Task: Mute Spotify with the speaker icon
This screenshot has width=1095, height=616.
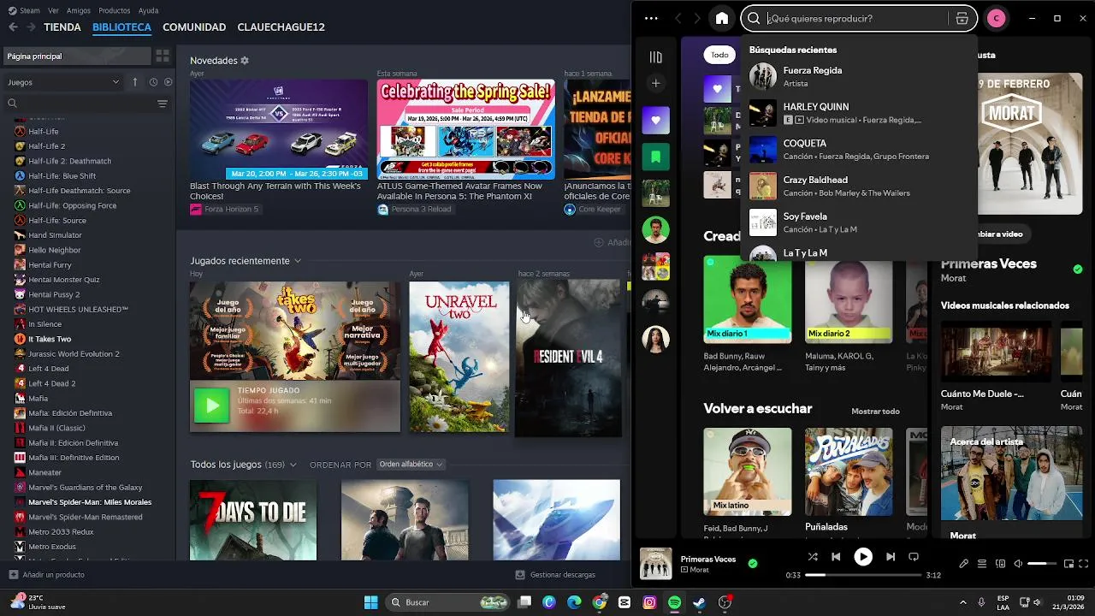Action: coord(1018,564)
